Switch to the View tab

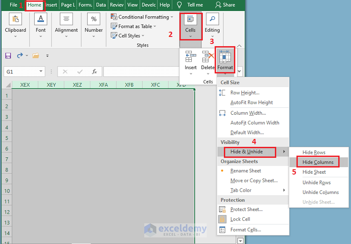tap(132, 5)
